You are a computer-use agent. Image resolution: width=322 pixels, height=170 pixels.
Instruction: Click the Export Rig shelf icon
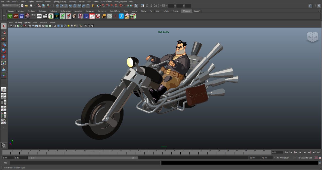click(x=10, y=16)
